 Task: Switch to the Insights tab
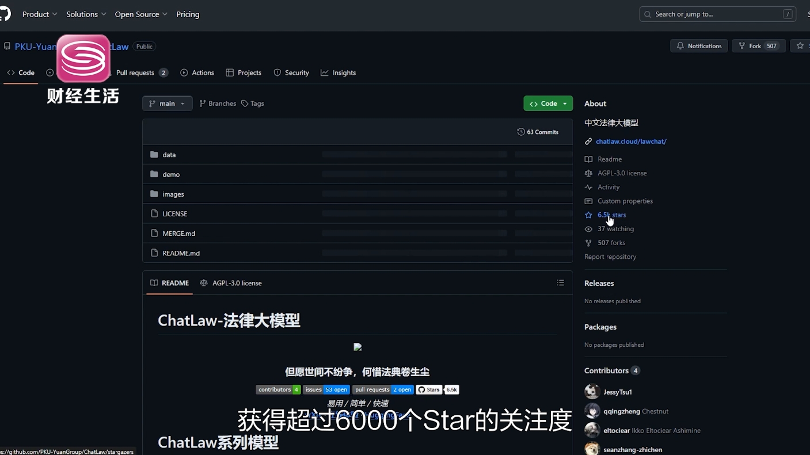pyautogui.click(x=339, y=72)
